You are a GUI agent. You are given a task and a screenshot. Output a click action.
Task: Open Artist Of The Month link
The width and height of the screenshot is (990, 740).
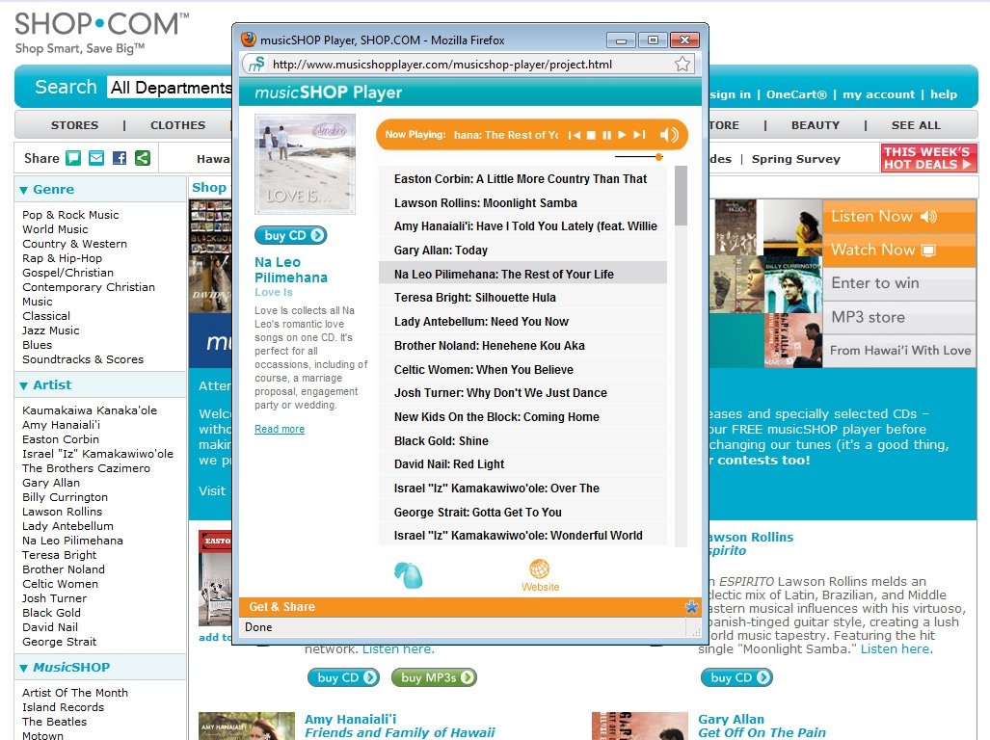pos(74,693)
